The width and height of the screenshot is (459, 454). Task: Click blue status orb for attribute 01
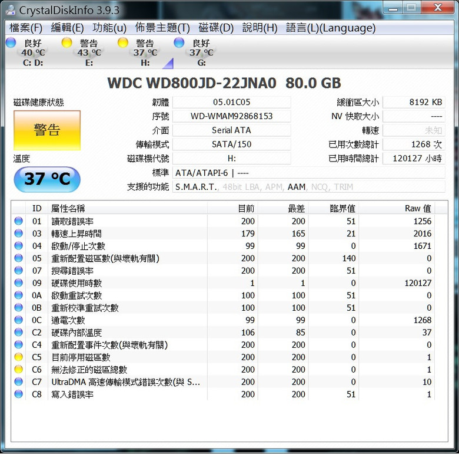point(18,221)
